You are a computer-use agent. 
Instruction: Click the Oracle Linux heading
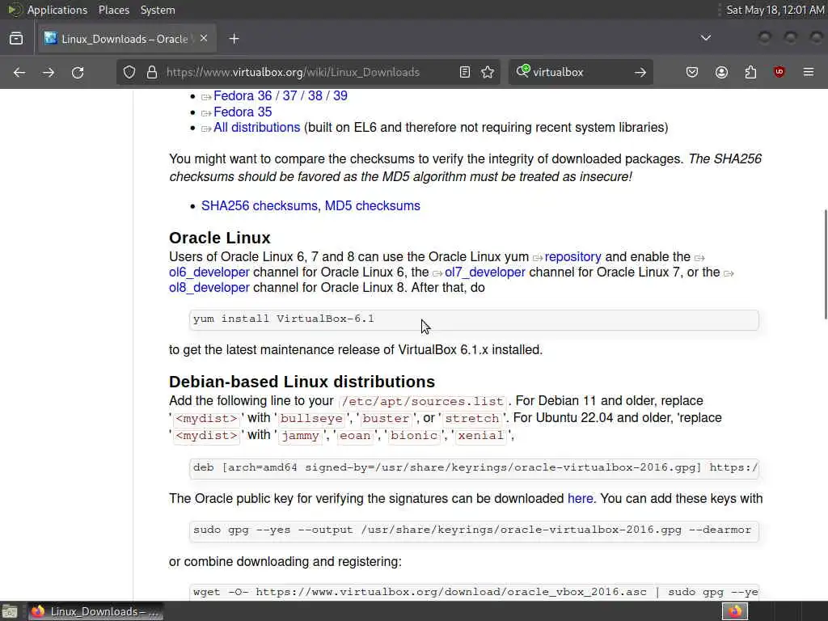[x=220, y=238]
